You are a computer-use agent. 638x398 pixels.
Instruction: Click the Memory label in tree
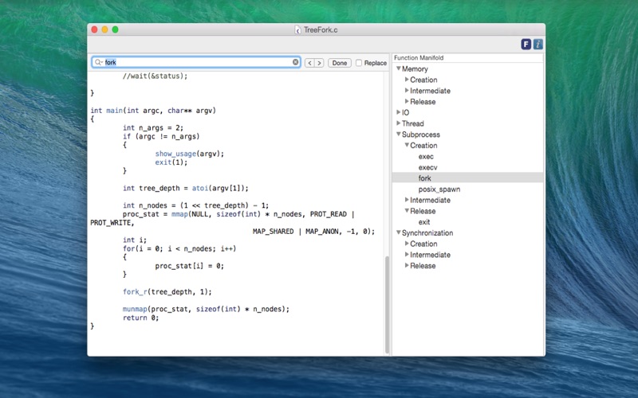point(415,69)
